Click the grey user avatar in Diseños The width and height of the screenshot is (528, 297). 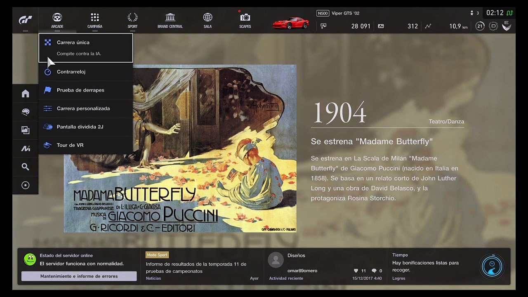pos(276,260)
